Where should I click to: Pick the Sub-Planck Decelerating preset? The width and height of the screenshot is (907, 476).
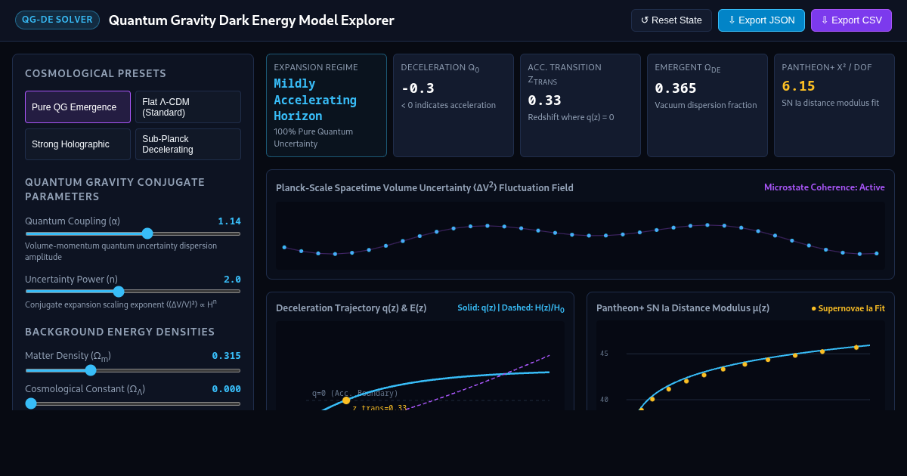[x=188, y=144]
